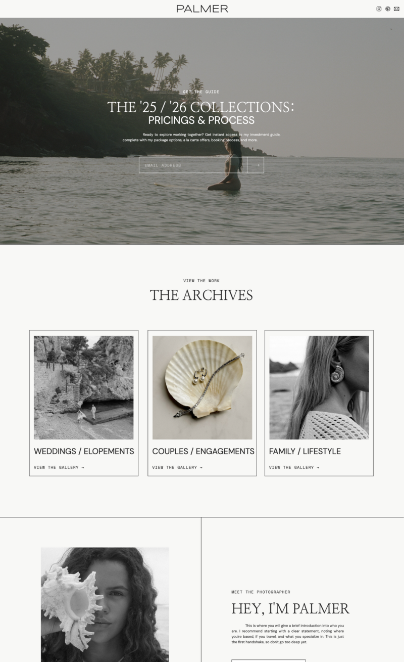View the gallery under Weddings / Elopements

tap(59, 467)
